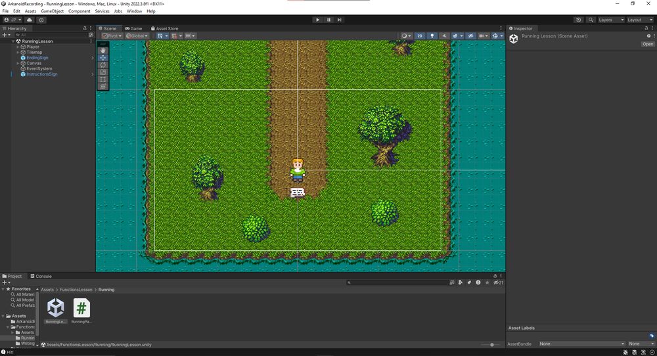Toggle scene audio mute button
This screenshot has height=356, width=657.
pos(444,36)
